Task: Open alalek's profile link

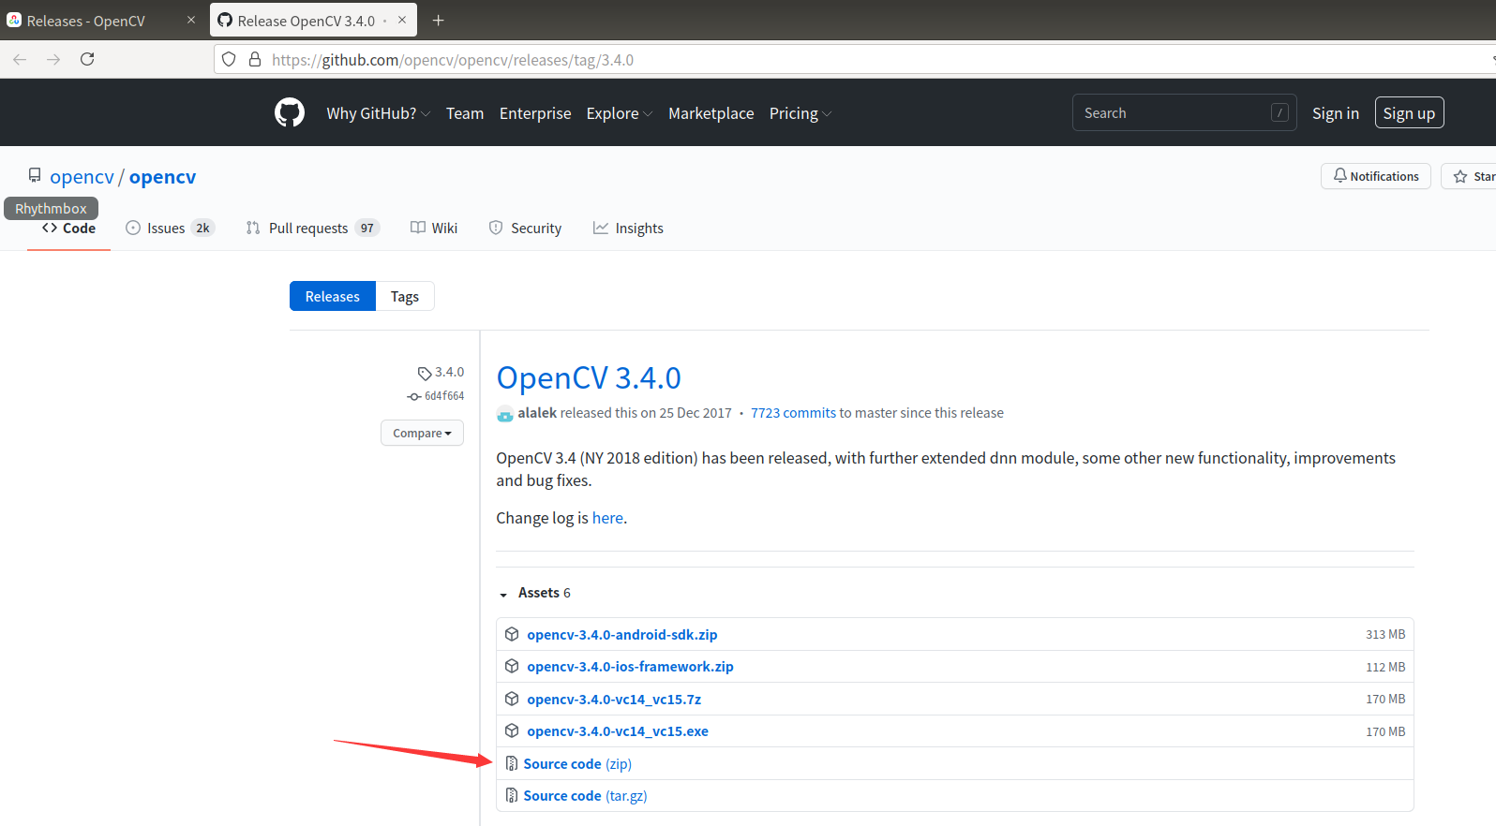Action: [537, 413]
